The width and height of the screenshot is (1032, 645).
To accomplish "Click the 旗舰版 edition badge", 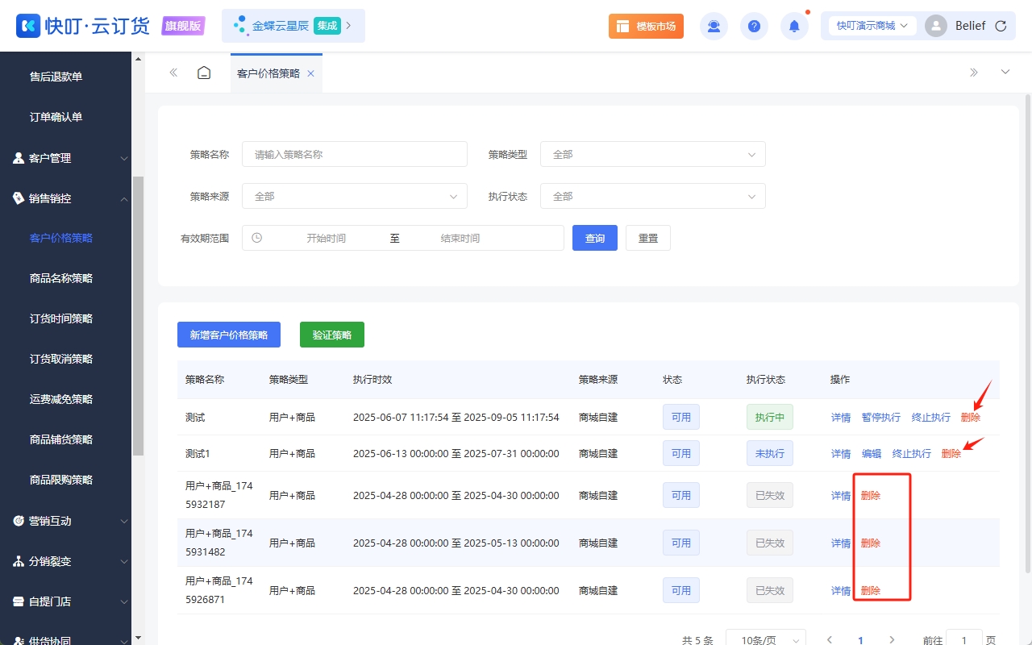I will tap(183, 26).
